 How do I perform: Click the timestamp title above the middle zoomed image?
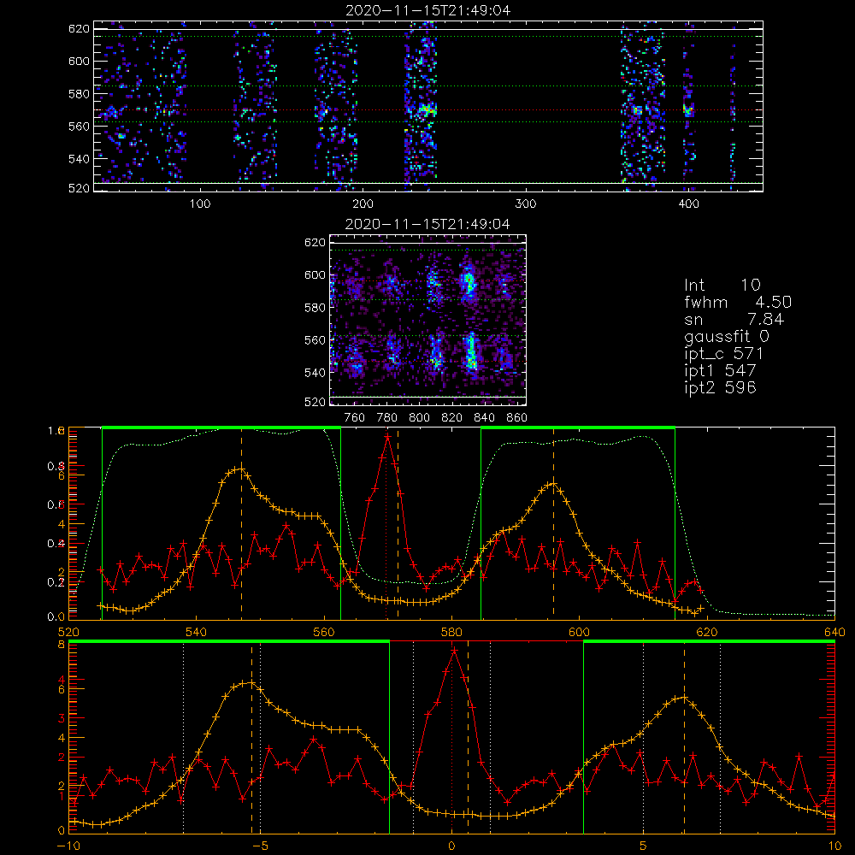click(x=427, y=224)
